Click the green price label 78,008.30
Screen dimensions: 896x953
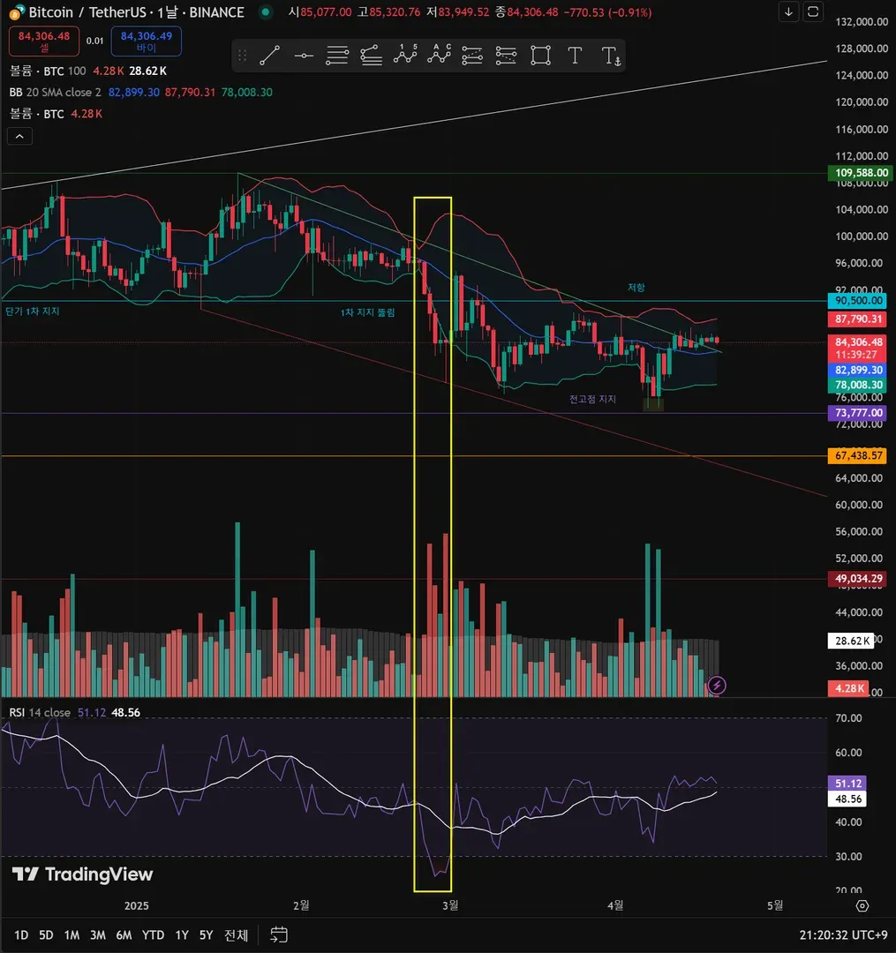point(858,385)
